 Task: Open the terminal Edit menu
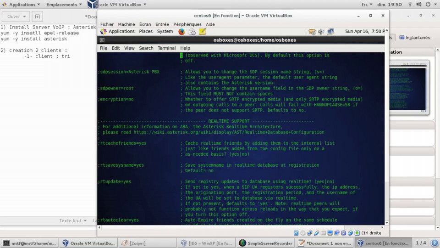(x=115, y=48)
